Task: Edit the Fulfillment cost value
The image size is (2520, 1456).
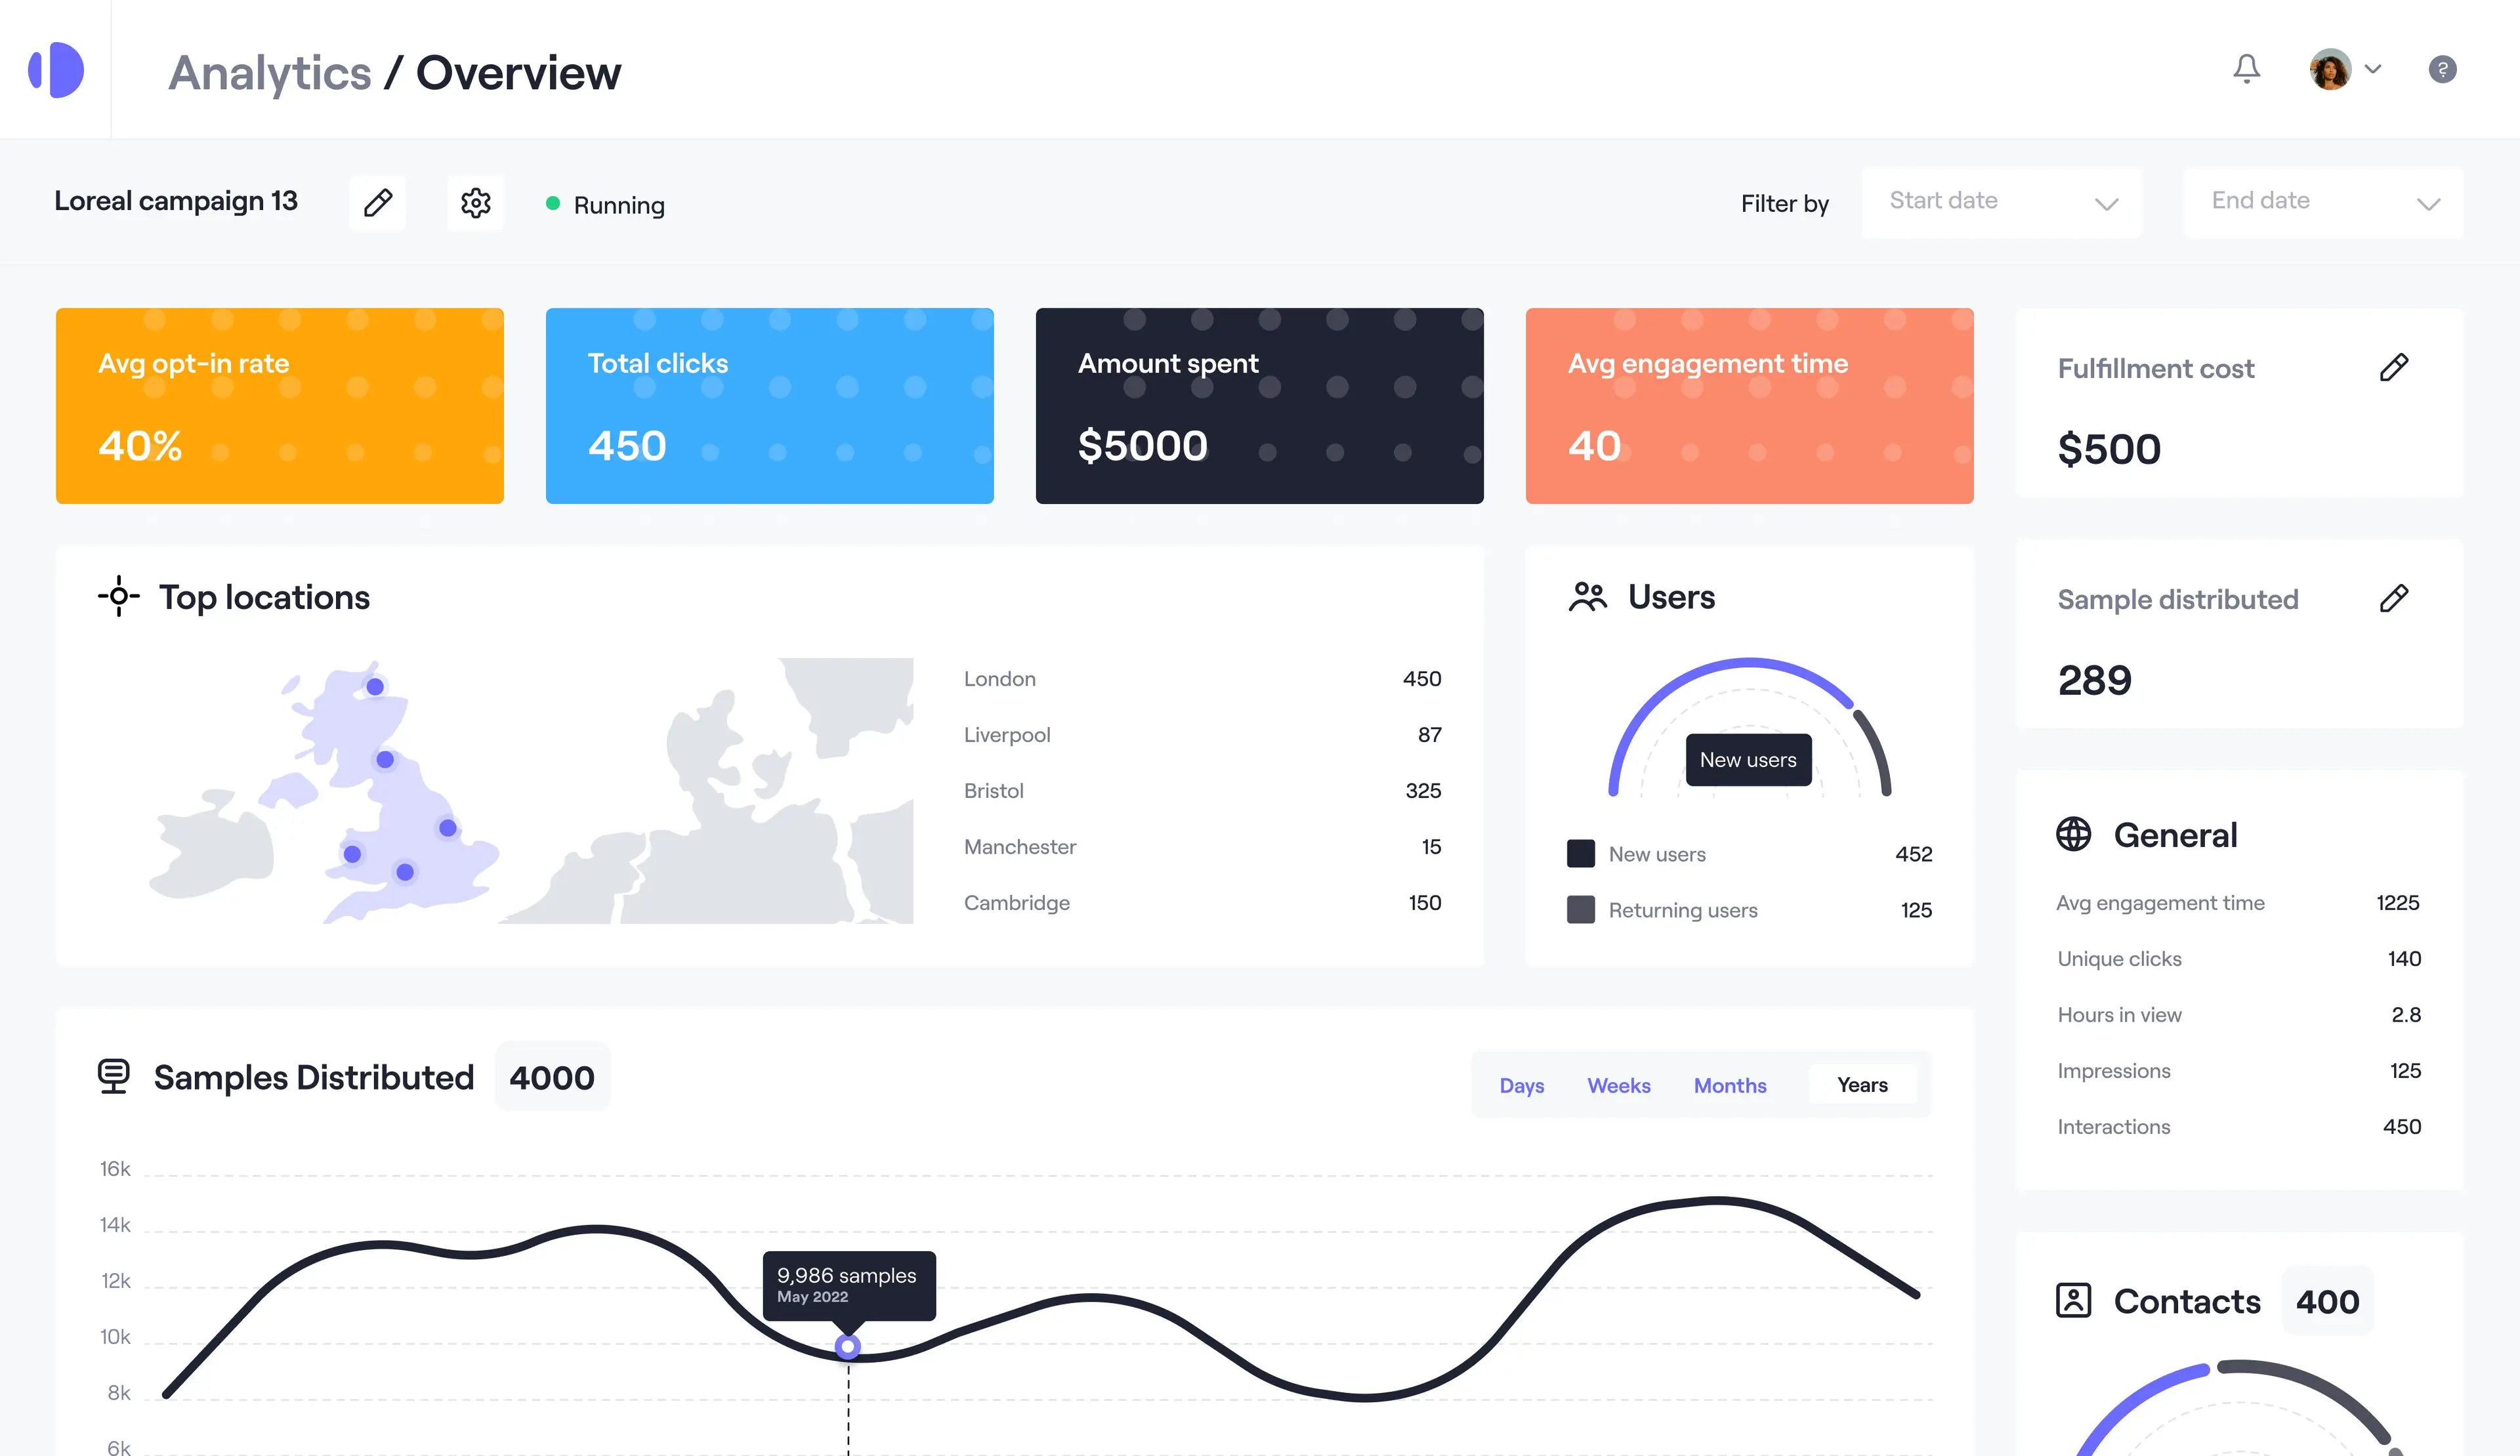Action: [2394, 367]
